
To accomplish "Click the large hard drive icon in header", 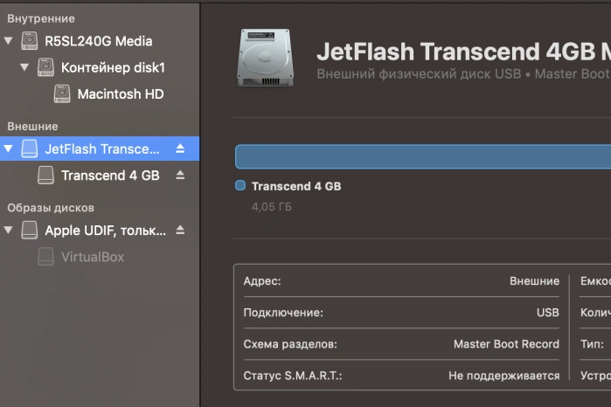I will coord(266,58).
